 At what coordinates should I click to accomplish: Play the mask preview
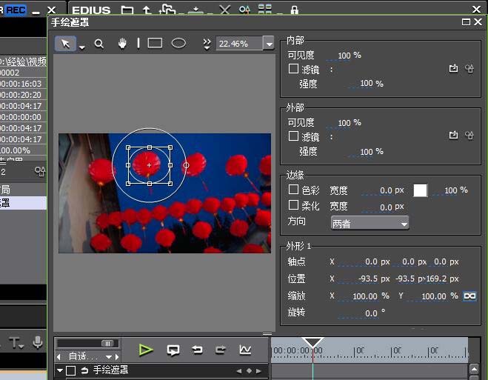pos(146,350)
